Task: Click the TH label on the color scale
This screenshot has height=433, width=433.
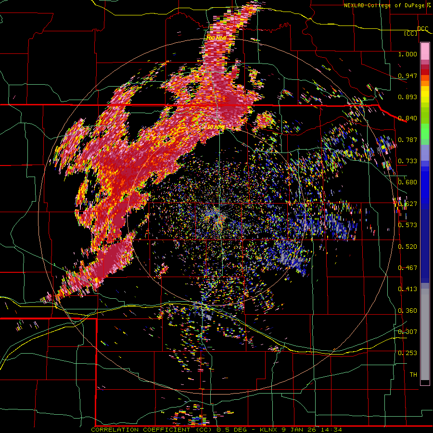Action: coord(413,375)
